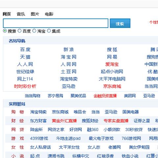Click the red 时时彩分析 link
This screenshot has height=158, width=158.
pos(25,86)
